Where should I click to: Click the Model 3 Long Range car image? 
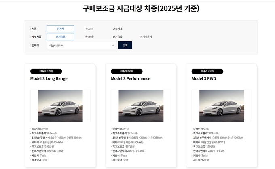coord(60,106)
